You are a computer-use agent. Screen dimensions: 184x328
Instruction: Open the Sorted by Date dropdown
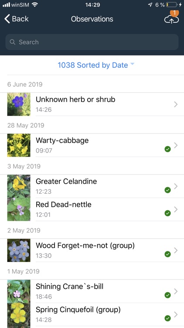point(96,65)
